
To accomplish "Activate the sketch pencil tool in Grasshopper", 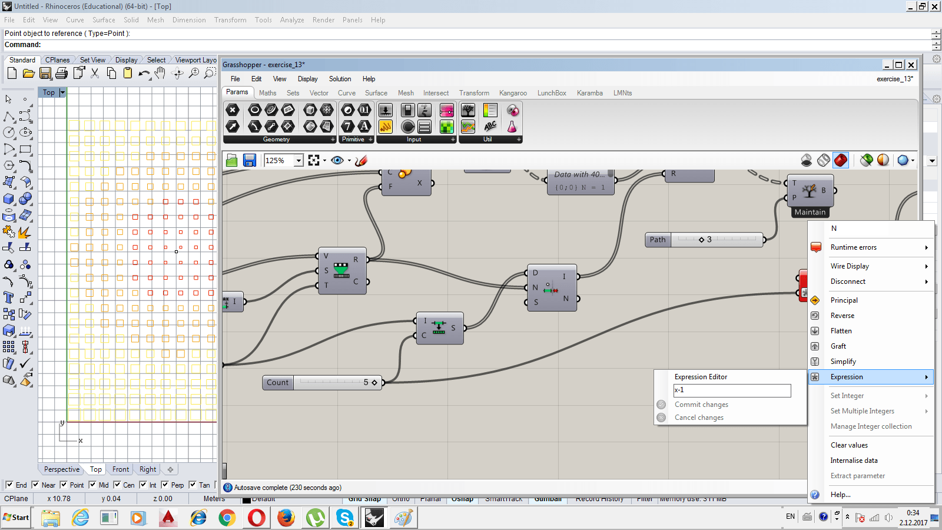I will coord(361,160).
